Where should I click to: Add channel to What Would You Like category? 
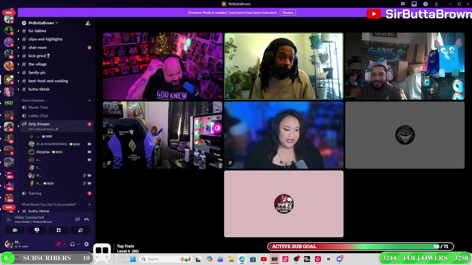click(x=89, y=205)
